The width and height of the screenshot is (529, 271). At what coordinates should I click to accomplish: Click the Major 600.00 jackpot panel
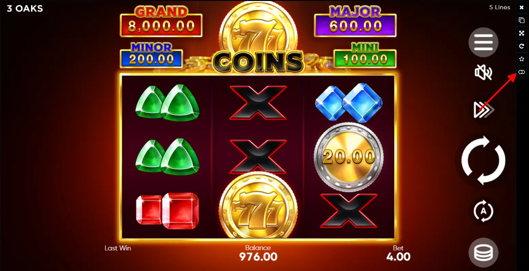point(355,22)
